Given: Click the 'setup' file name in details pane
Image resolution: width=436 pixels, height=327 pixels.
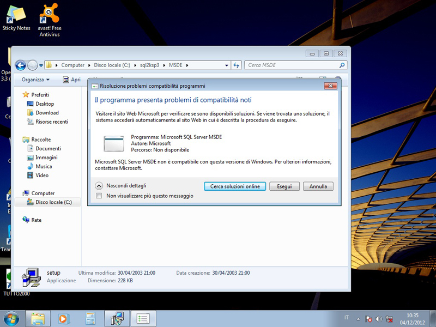Looking at the screenshot, I should click(53, 273).
